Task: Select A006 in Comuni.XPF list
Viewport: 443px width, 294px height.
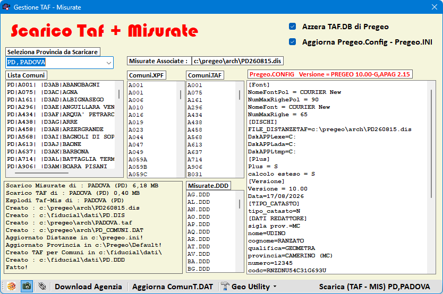Action: (x=152, y=100)
